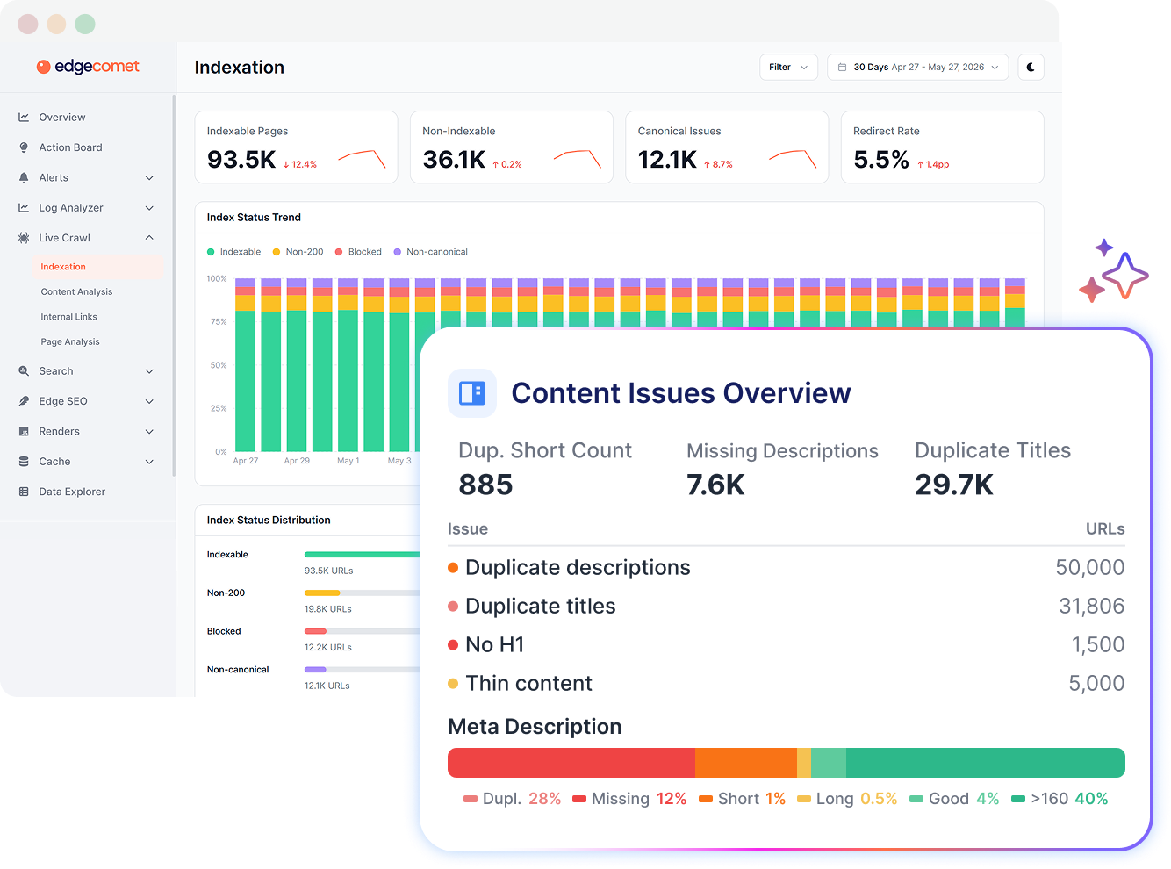Toggle Non-200 series in chart legend
This screenshot has height=869, width=1171.
click(x=298, y=252)
